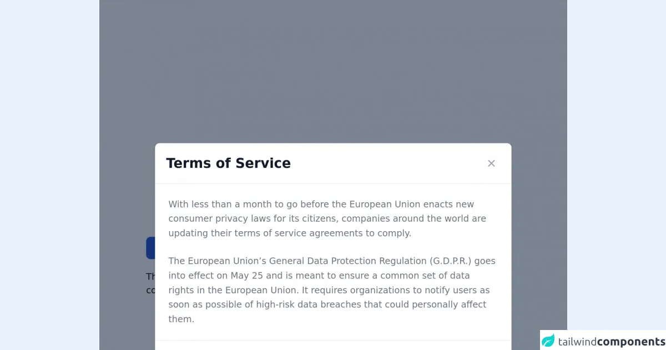
Task: Dismiss modal by clicking dimmed backdrop above it
Action: [x=333, y=72]
